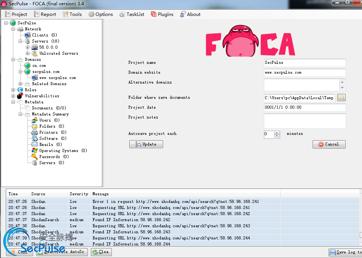Collapse the Network tree node
362x258 pixels.
[x=13, y=29]
